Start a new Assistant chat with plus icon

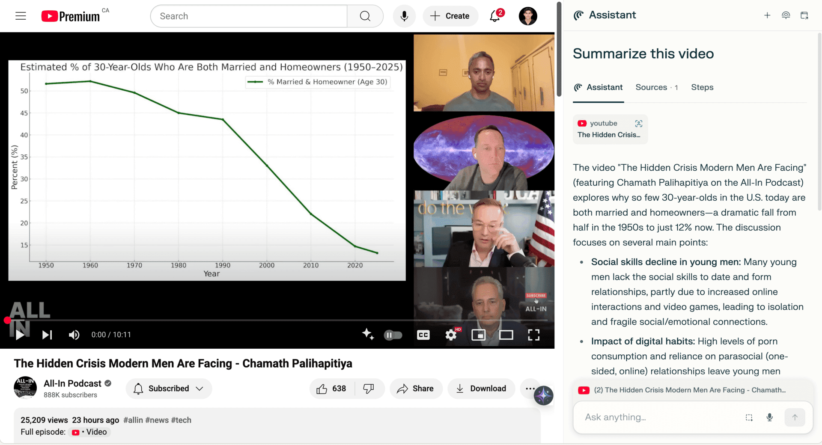(767, 15)
